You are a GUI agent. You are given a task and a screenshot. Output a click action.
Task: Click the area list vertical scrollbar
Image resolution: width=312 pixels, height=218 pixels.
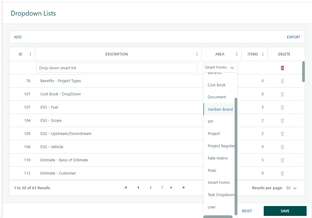(x=236, y=157)
